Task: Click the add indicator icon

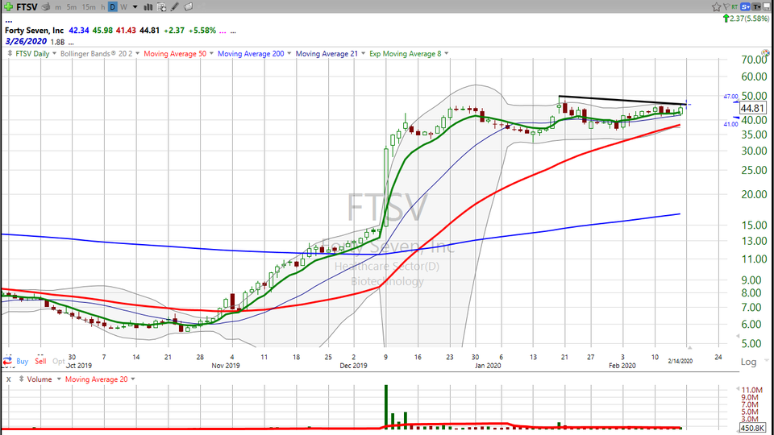Action: 161,7
